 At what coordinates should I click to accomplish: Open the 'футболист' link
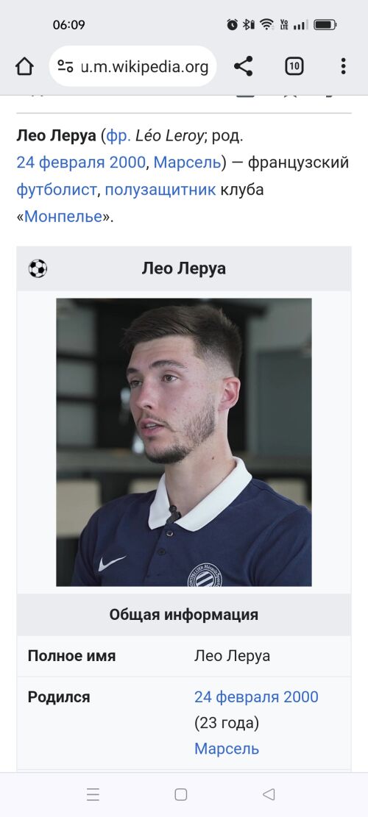pyautogui.click(x=56, y=190)
